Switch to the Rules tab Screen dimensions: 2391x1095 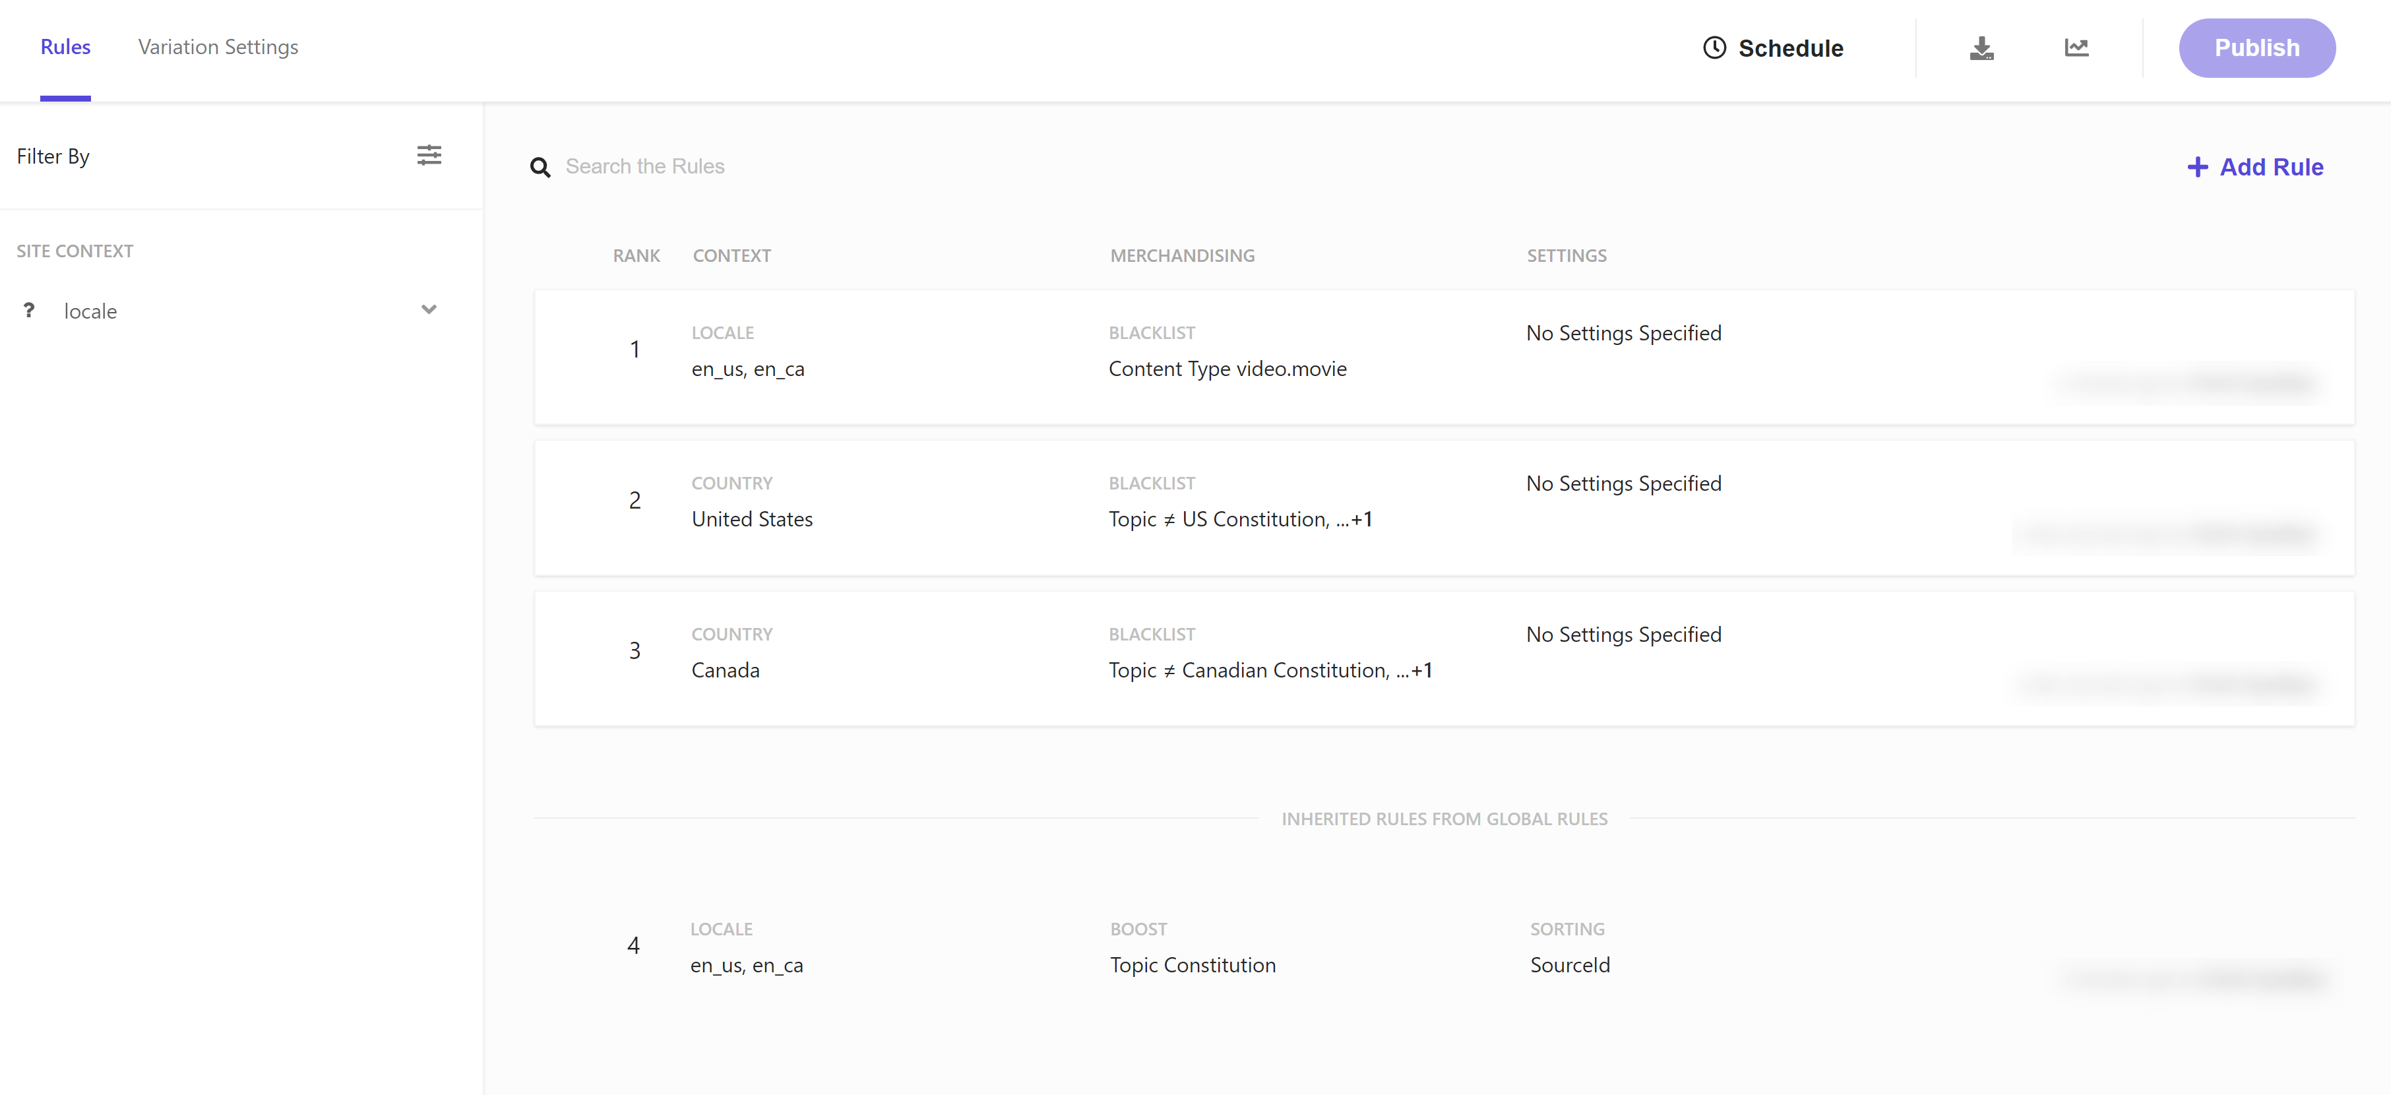click(65, 47)
